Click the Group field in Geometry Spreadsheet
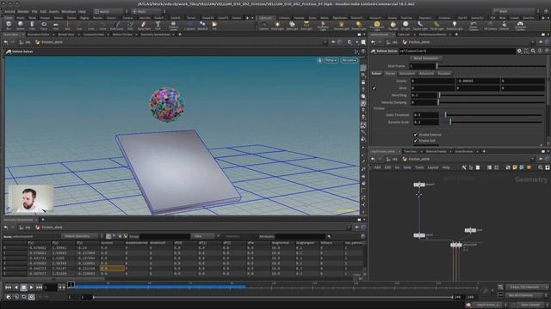 point(165,237)
